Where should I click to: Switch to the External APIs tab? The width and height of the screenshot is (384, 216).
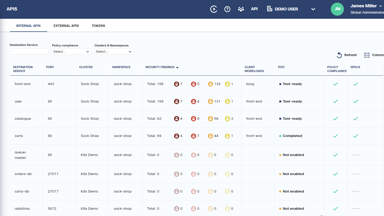coord(66,26)
